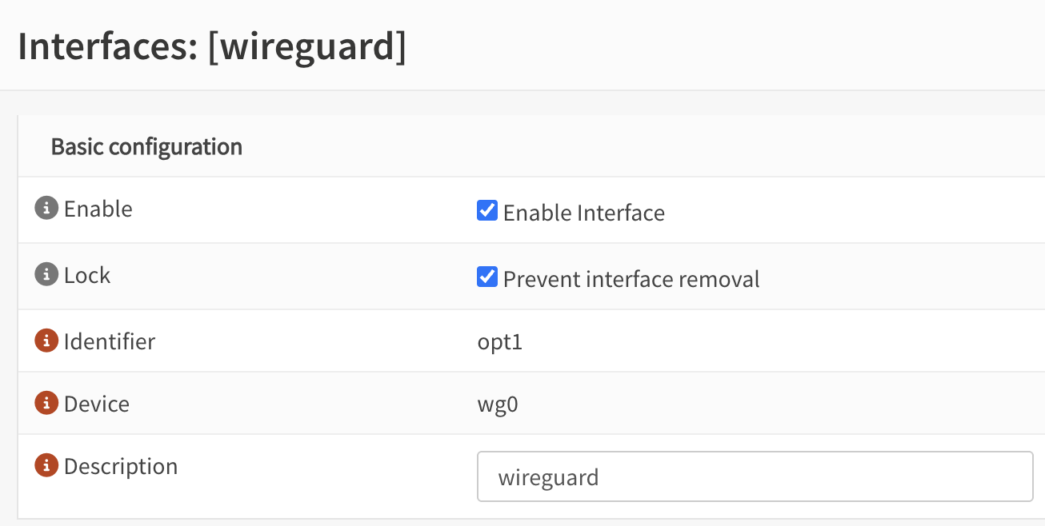The image size is (1045, 526).
Task: Click the Basic configuration section header
Action: (146, 147)
